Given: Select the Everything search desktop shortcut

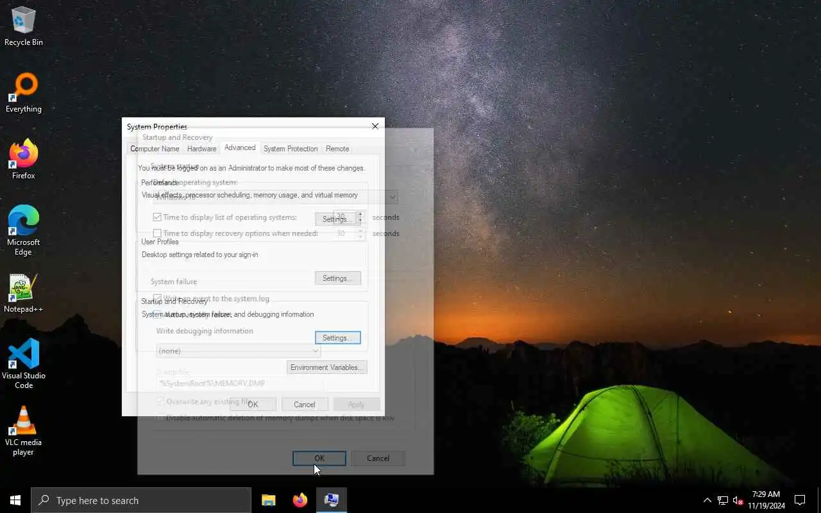Looking at the screenshot, I should click(24, 94).
